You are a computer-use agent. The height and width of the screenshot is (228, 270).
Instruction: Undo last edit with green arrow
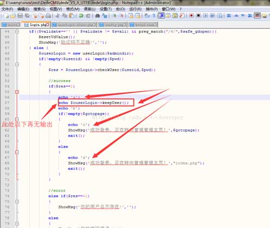[x=81, y=16]
